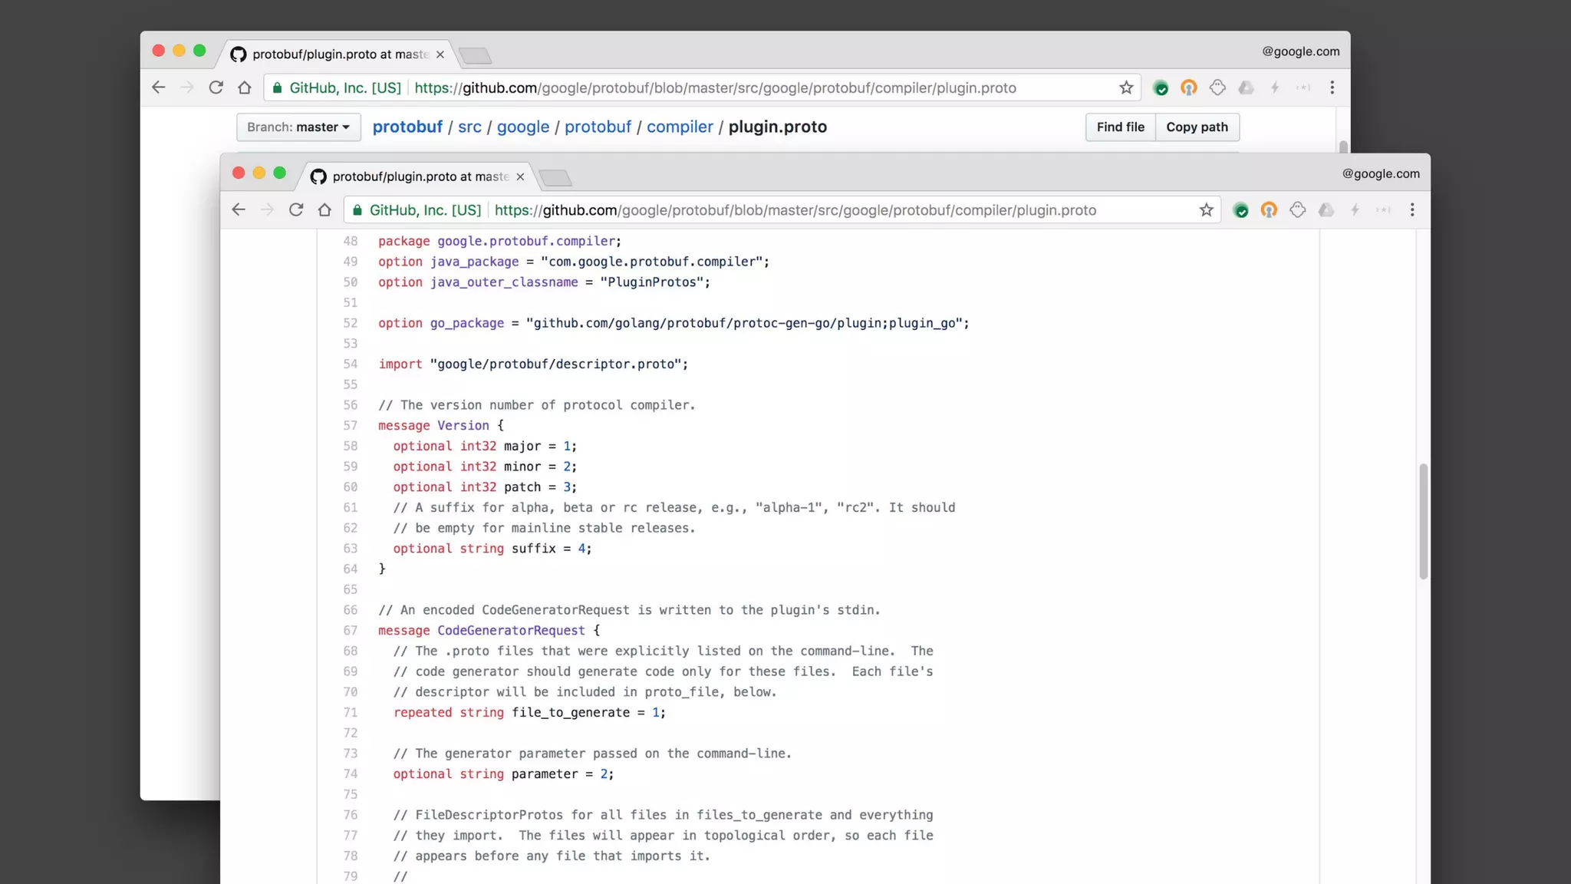Open the compiler breadcrumb link
The width and height of the screenshot is (1571, 884).
click(x=679, y=127)
